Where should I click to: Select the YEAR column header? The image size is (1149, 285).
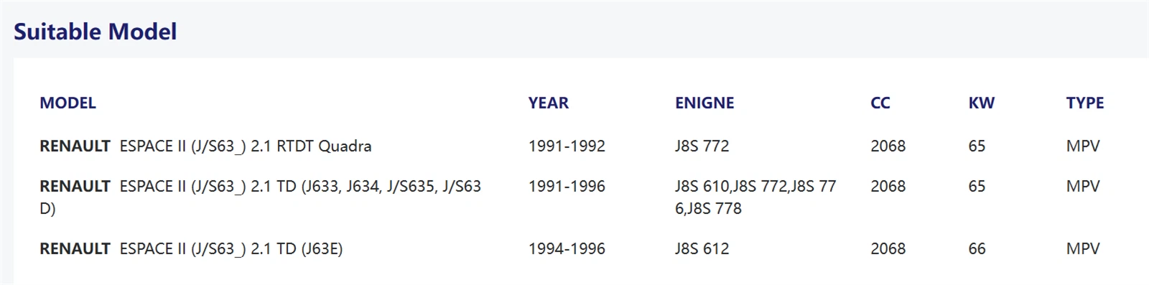click(x=548, y=103)
